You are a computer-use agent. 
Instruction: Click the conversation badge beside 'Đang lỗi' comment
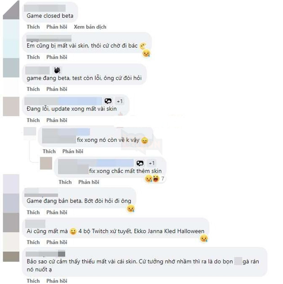point(108,101)
